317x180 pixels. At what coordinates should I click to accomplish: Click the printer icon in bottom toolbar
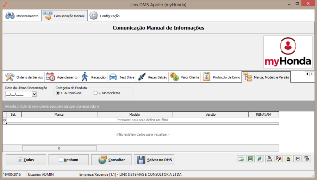(269, 159)
